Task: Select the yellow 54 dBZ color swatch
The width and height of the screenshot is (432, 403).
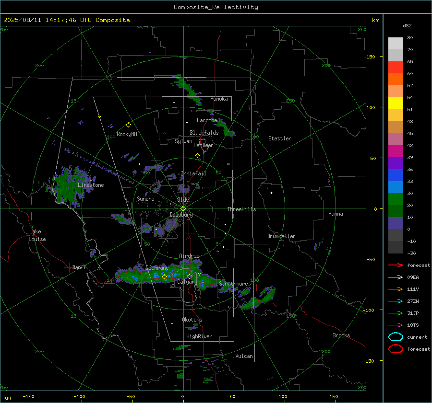Action: pyautogui.click(x=396, y=103)
